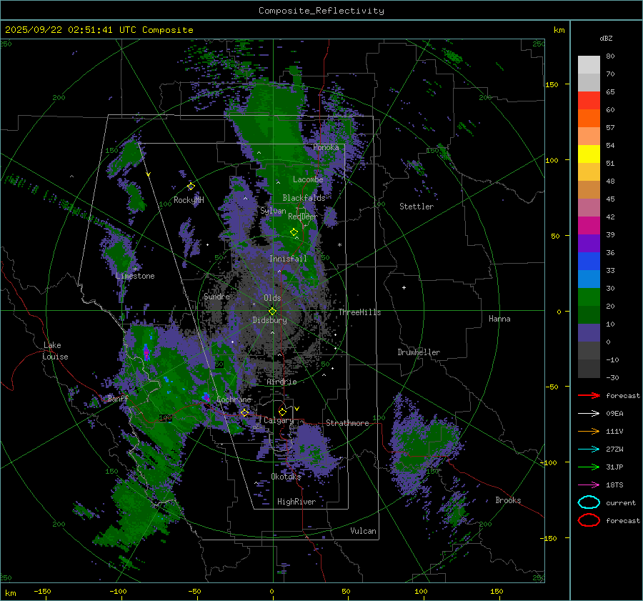Select the cyan 27ZW arrow icon
This screenshot has height=601, width=643.
click(x=588, y=449)
